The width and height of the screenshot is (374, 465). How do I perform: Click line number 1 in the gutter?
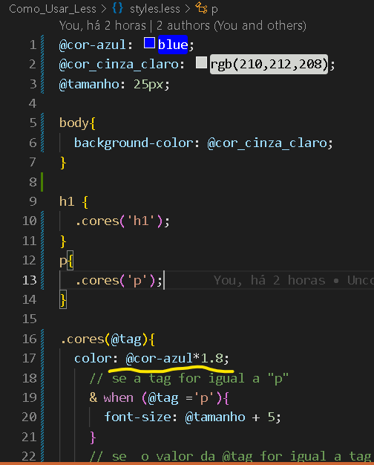click(x=33, y=45)
